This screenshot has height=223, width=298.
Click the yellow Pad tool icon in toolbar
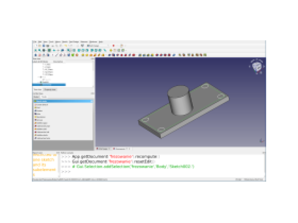83,55
